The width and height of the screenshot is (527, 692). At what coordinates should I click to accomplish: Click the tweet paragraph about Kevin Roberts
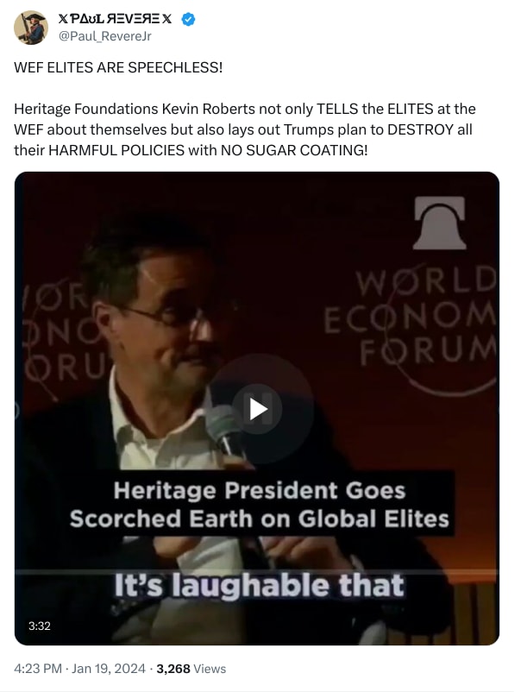tap(245, 129)
